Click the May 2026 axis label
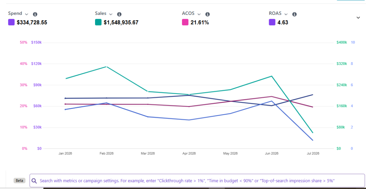366x189 pixels. click(x=231, y=153)
